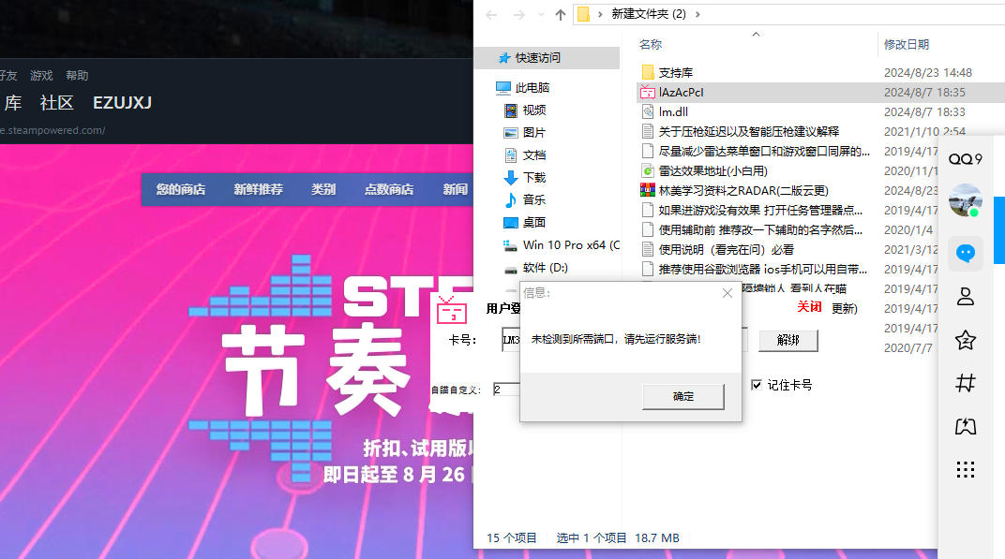This screenshot has height=559, width=1005.
Task: Click the Steam store URL address text
Action: click(52, 130)
